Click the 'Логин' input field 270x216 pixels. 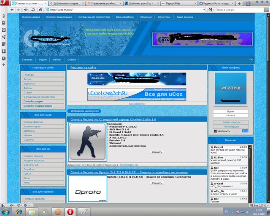click(x=230, y=111)
